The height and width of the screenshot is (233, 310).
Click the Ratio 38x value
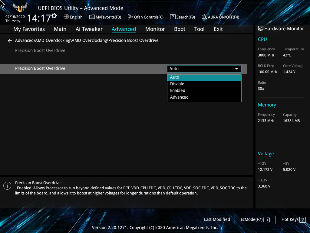pyautogui.click(x=261, y=89)
